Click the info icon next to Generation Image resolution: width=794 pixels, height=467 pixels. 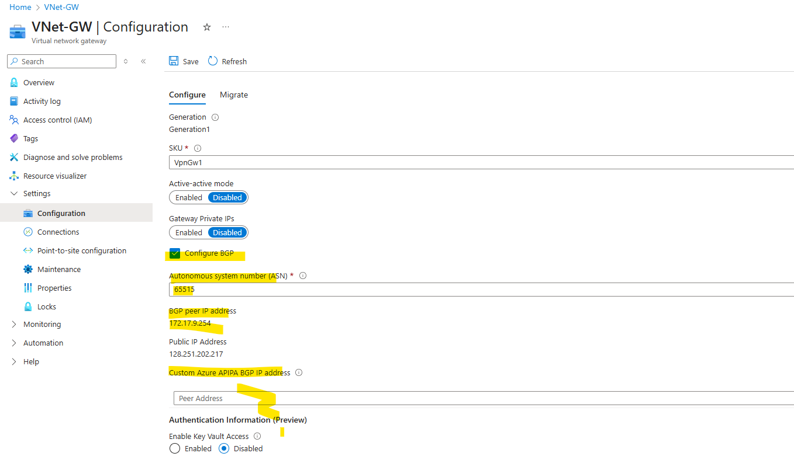(x=215, y=117)
